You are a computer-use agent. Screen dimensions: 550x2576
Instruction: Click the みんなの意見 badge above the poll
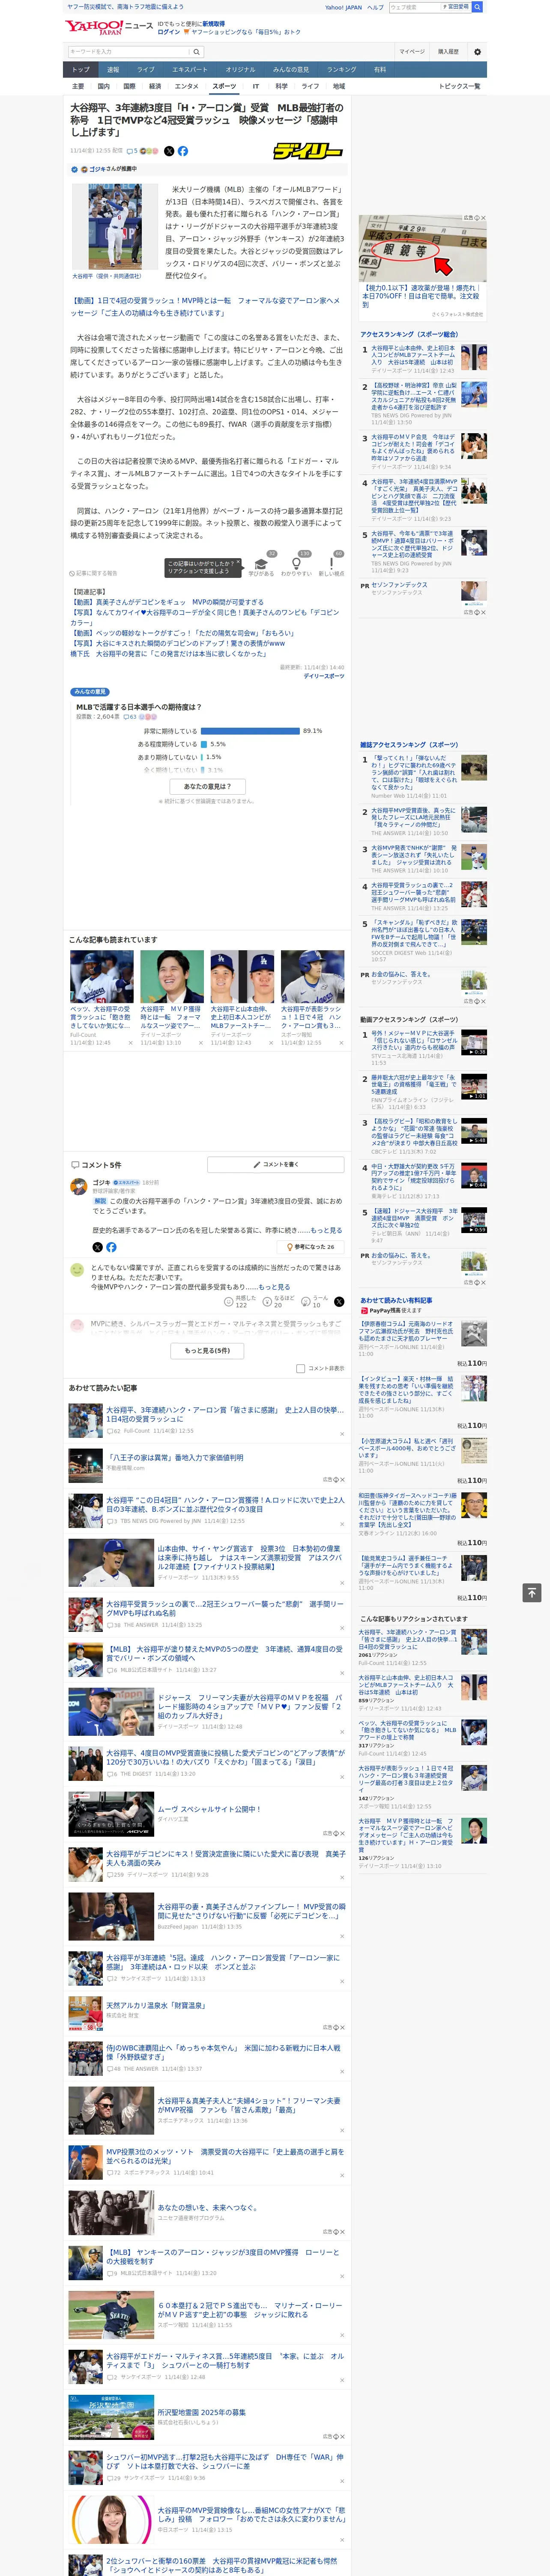[90, 692]
